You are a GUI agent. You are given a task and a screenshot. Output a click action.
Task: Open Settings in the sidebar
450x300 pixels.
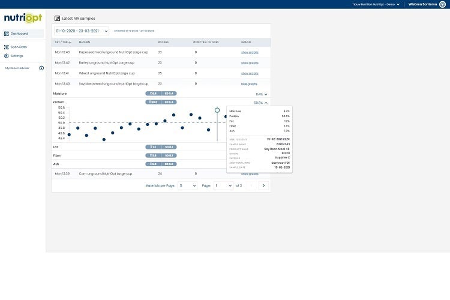(x=17, y=56)
